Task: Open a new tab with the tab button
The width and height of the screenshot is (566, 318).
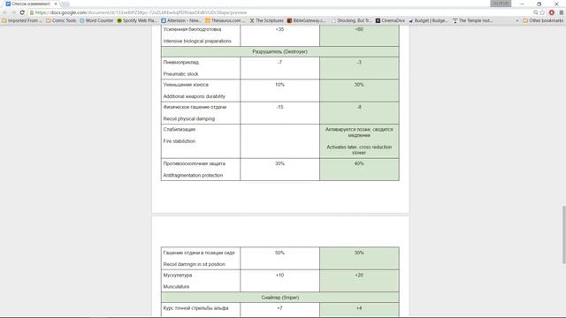Action: (x=65, y=4)
